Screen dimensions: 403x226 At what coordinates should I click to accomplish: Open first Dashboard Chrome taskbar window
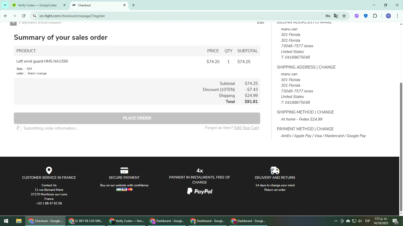pyautogui.click(x=167, y=221)
